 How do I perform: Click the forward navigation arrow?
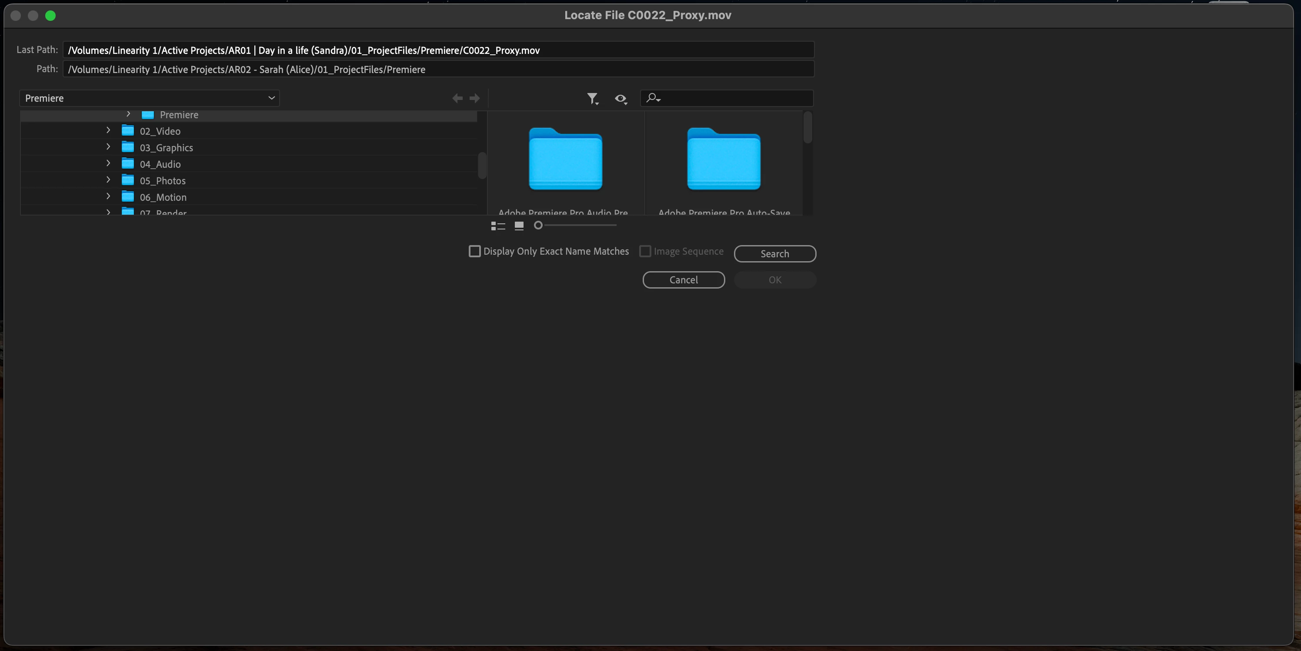tap(475, 98)
